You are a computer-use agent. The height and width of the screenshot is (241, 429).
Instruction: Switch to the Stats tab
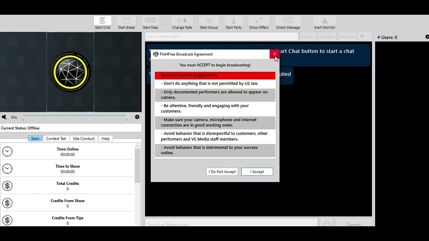[35, 139]
